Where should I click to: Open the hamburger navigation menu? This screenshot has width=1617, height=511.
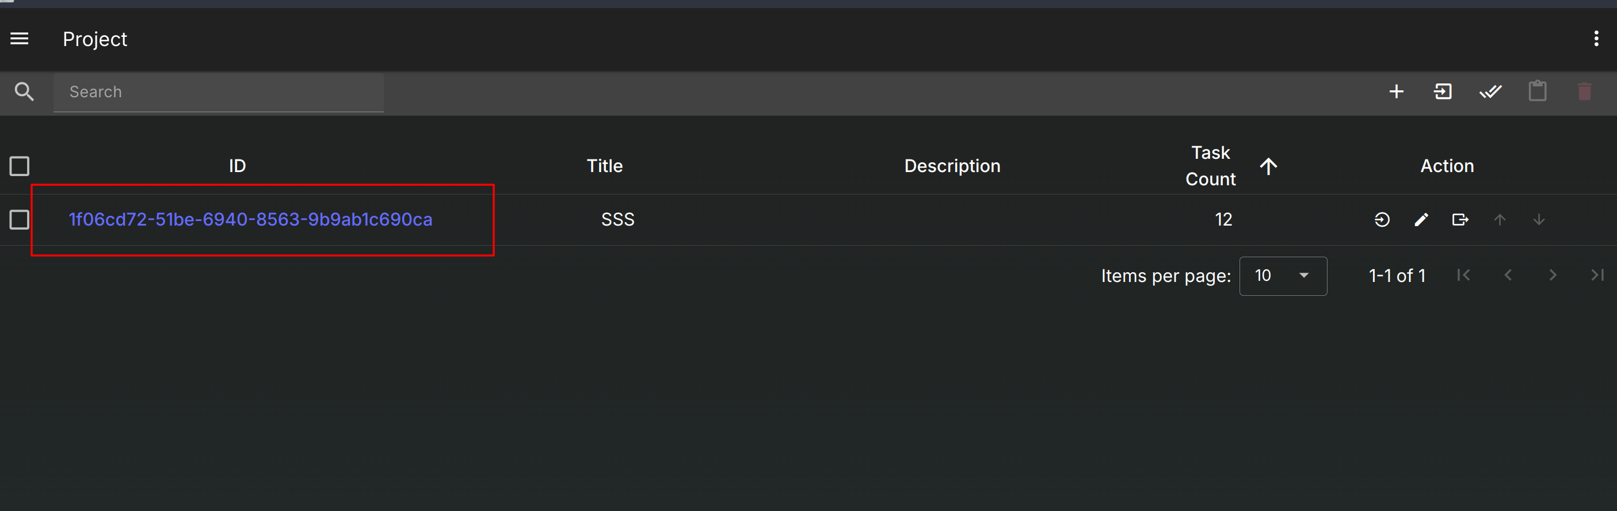[20, 39]
